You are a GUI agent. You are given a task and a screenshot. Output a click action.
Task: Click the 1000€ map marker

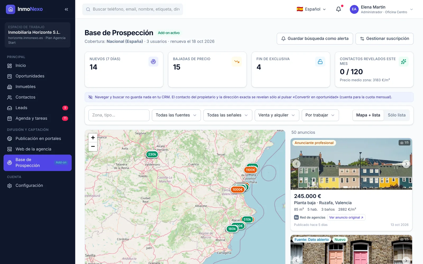pyautogui.click(x=237, y=190)
